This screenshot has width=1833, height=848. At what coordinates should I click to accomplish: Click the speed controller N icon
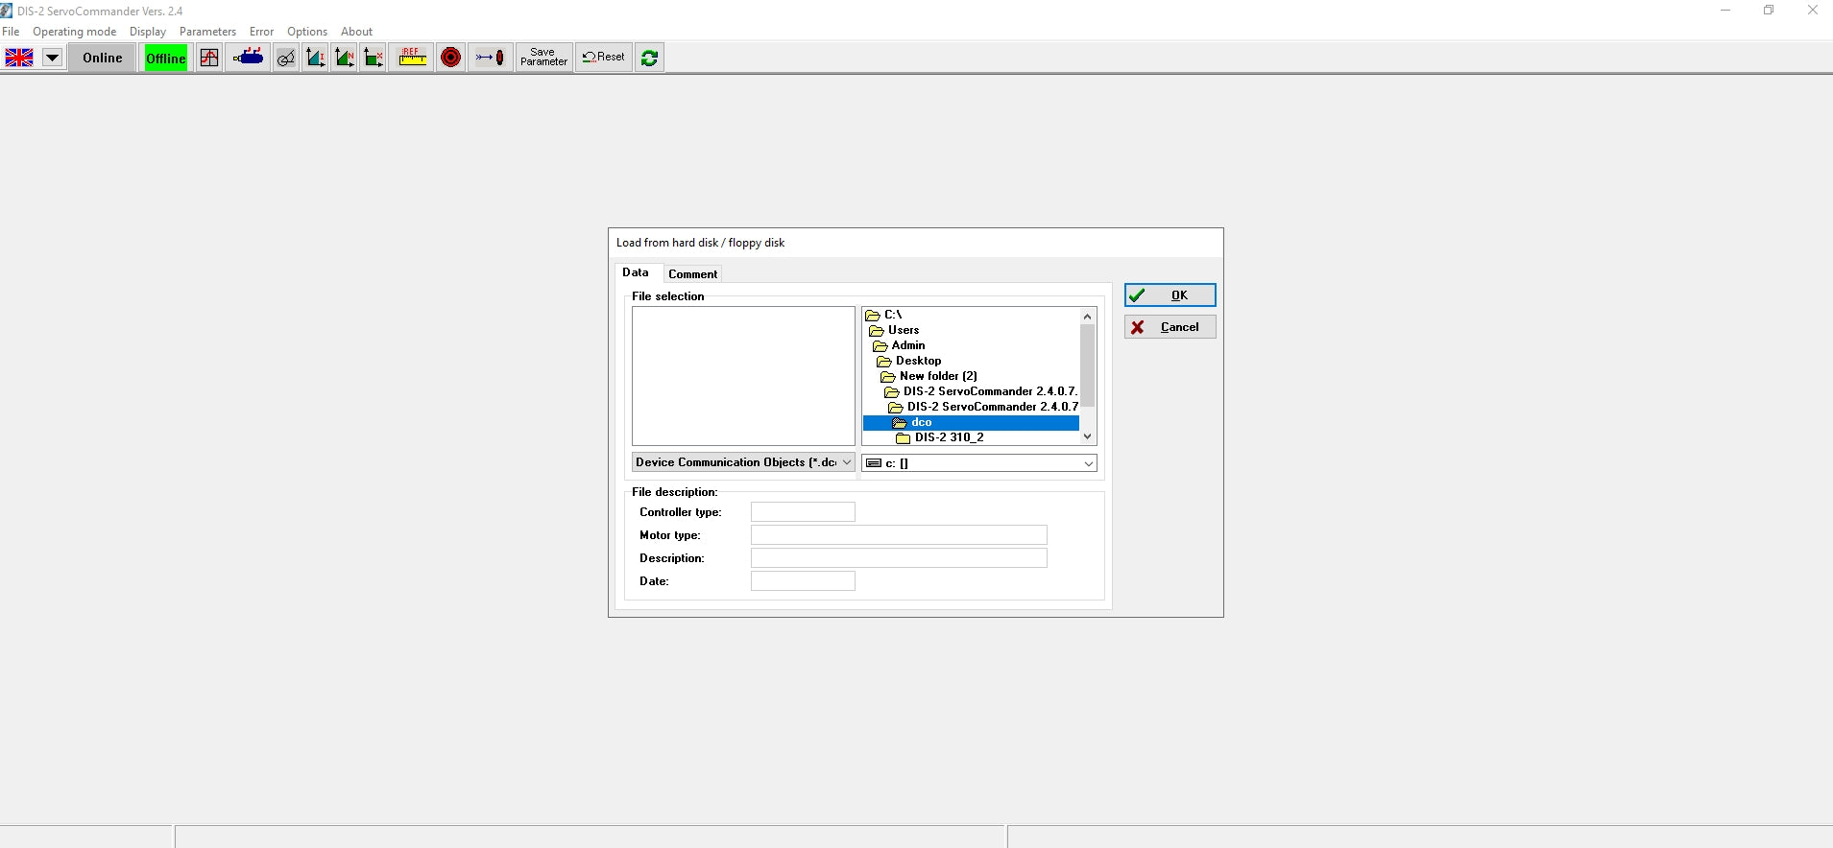[x=344, y=58]
